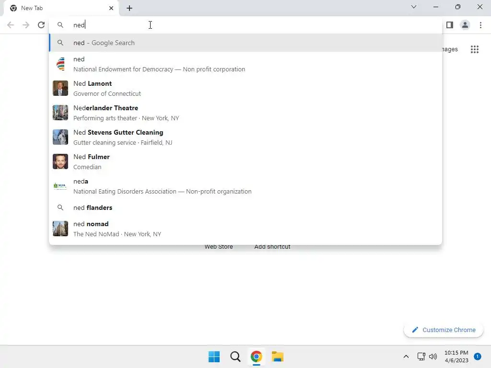Image resolution: width=491 pixels, height=368 pixels.
Task: Open the network status tray icon
Action: [421, 356]
